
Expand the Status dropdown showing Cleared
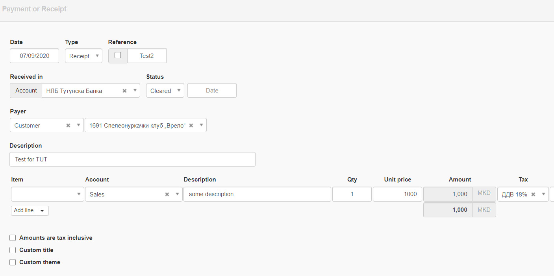165,91
